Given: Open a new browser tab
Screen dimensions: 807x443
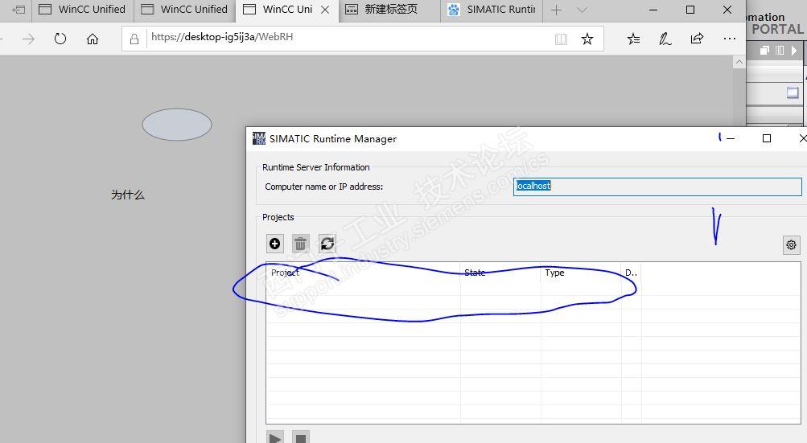Looking at the screenshot, I should 556,10.
